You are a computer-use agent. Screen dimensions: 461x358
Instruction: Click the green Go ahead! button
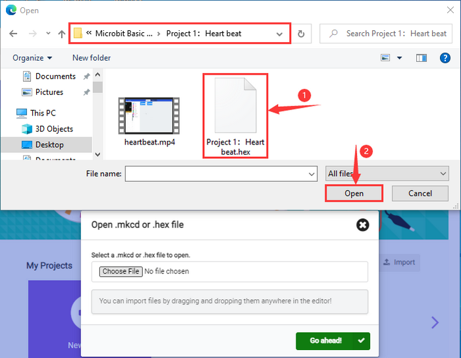(333, 341)
